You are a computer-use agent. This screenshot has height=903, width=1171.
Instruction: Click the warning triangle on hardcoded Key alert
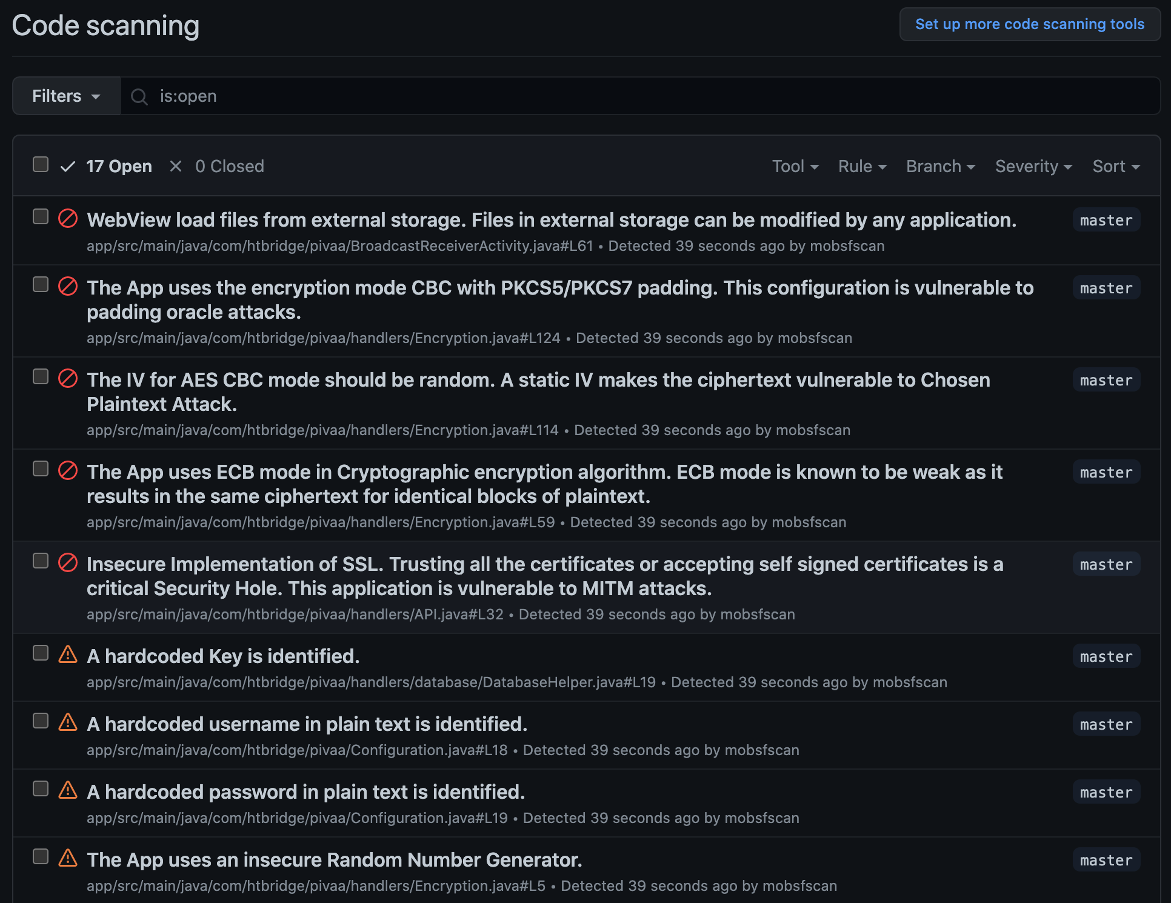[67, 655]
